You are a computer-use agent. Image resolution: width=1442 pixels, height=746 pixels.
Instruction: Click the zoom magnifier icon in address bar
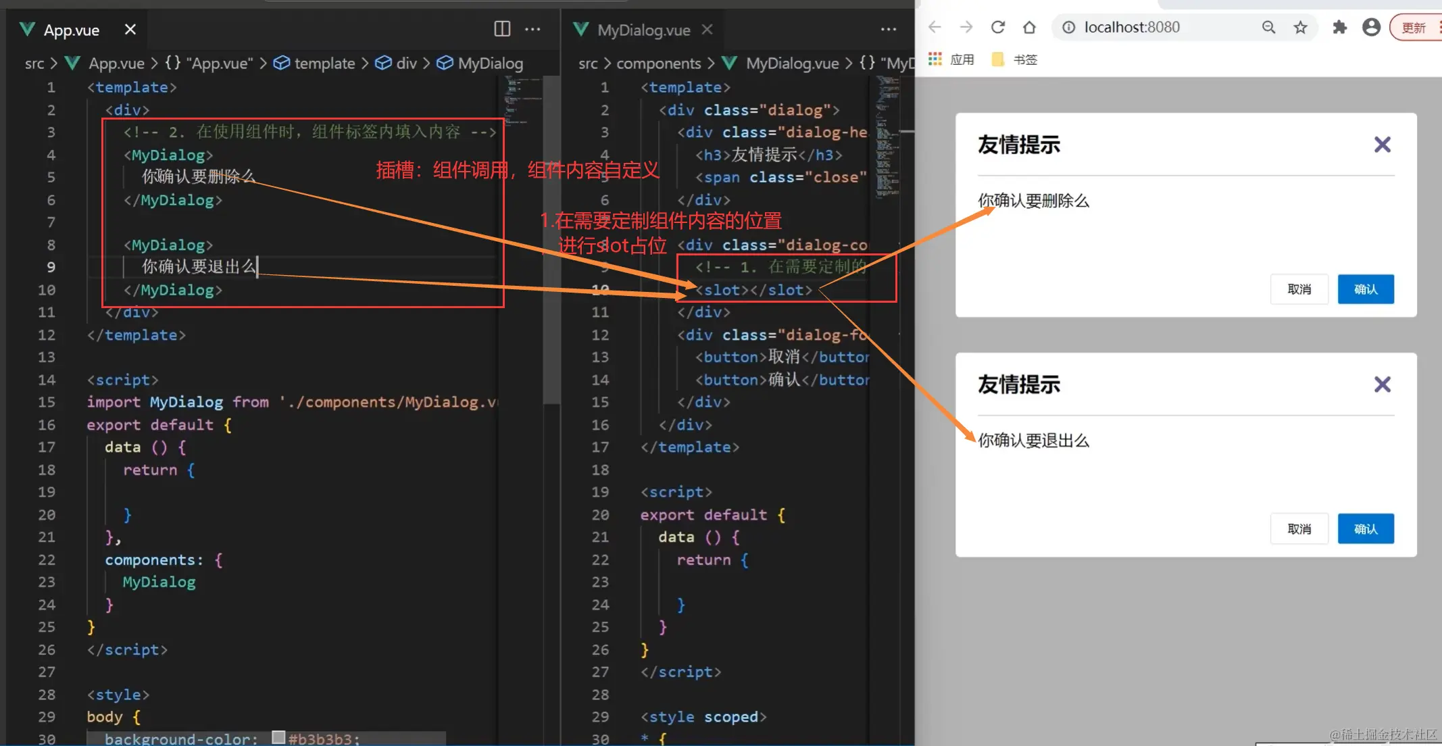point(1268,27)
